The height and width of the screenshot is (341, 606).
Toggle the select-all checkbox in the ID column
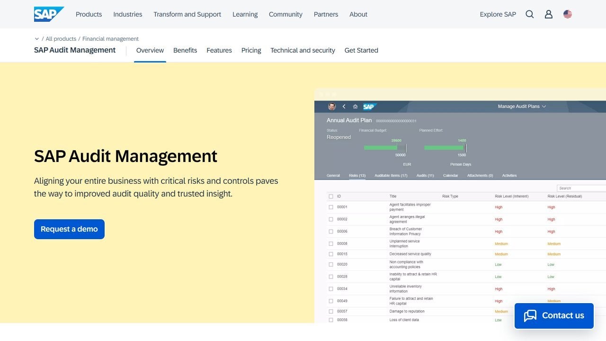pyautogui.click(x=331, y=196)
